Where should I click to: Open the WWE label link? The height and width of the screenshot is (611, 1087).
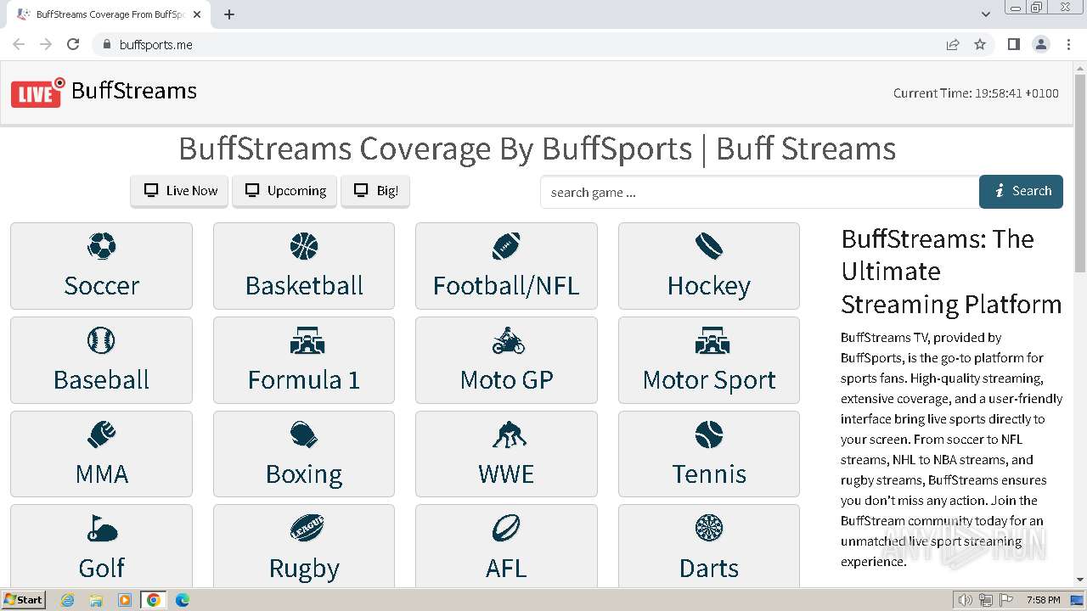click(506, 474)
